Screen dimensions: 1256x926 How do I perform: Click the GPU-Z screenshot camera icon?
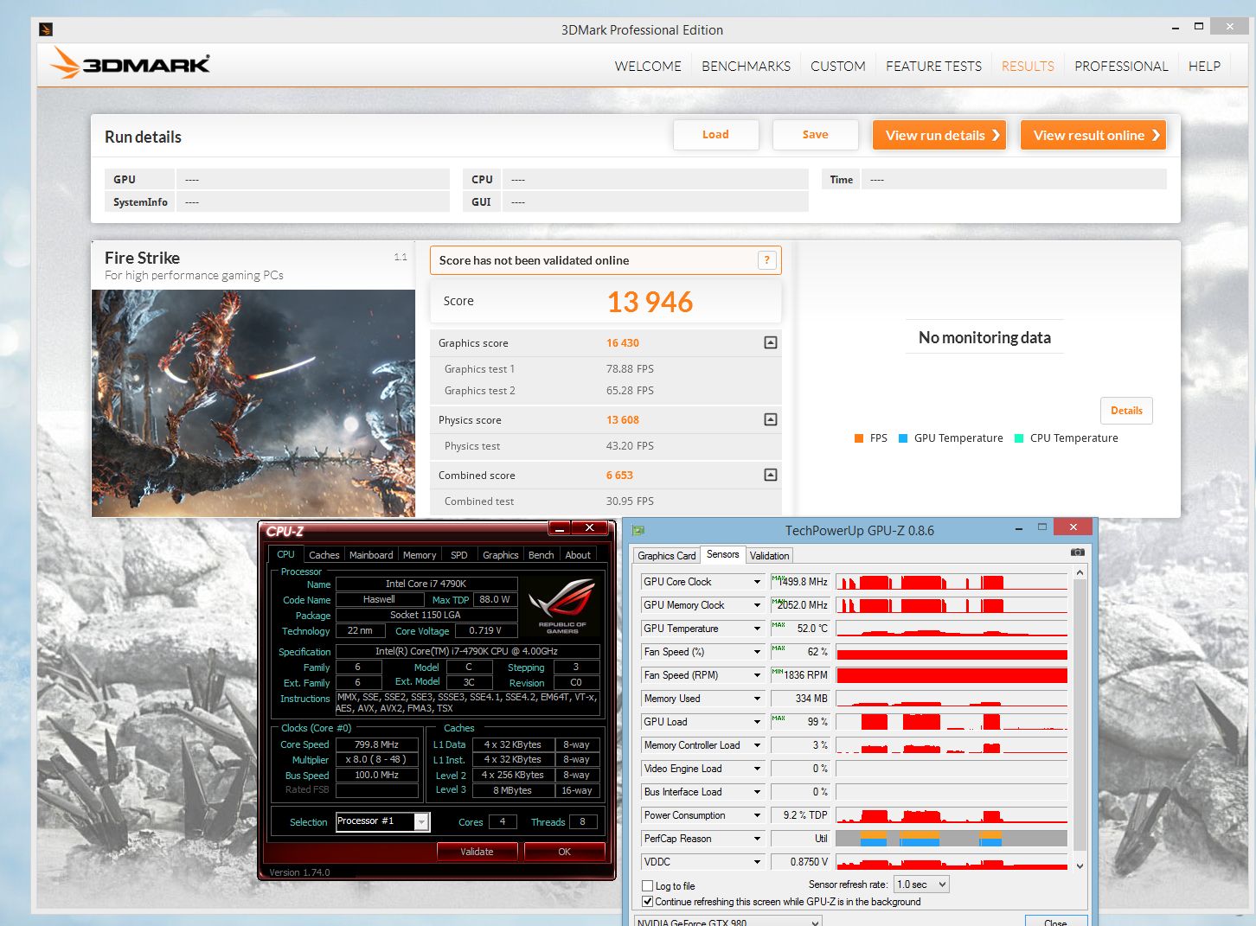(x=1077, y=552)
